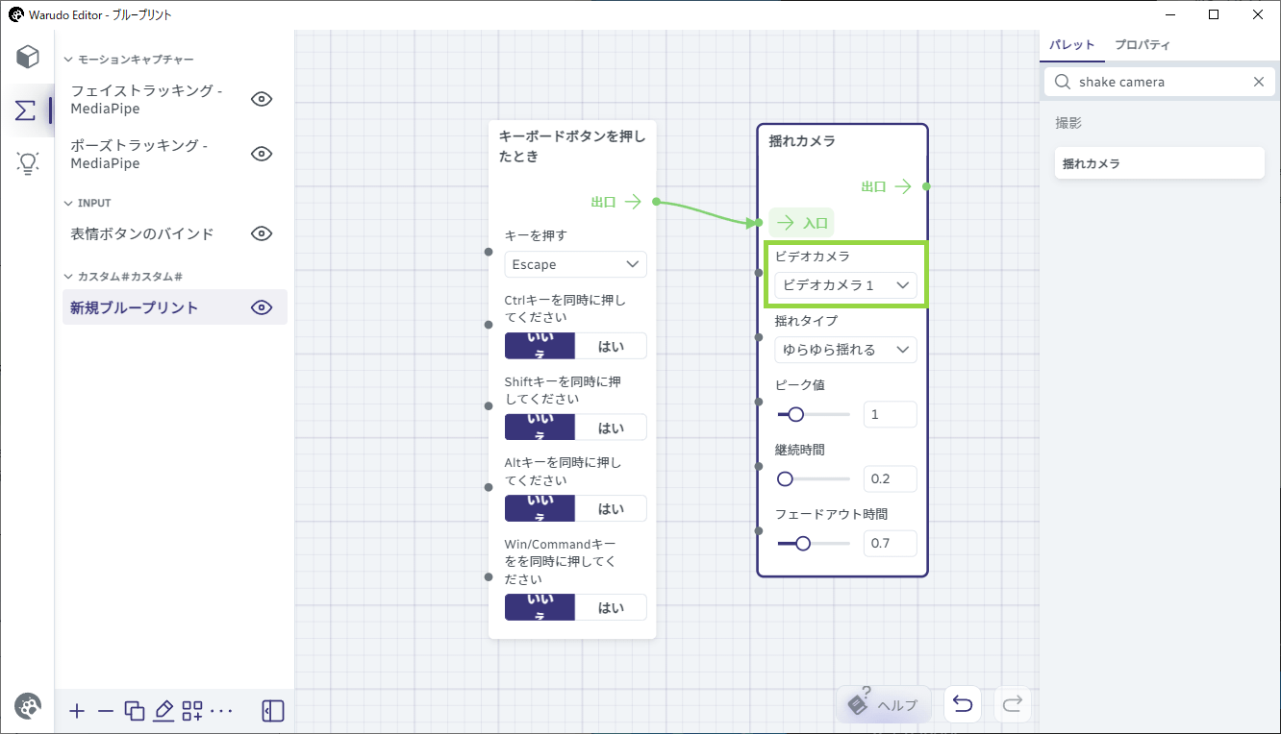
Task: Collapse the INPUT group
Action: pyautogui.click(x=68, y=203)
